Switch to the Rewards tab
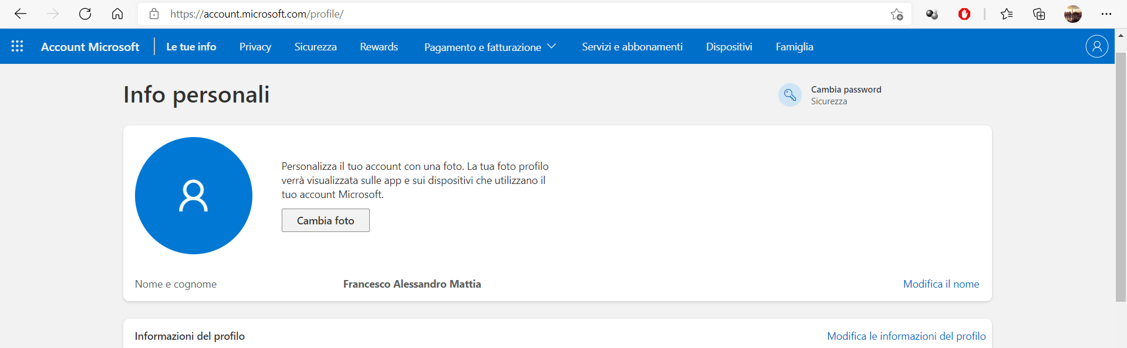1127x348 pixels. coord(379,47)
